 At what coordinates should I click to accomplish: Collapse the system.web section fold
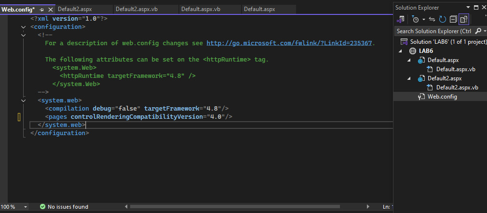(x=23, y=100)
